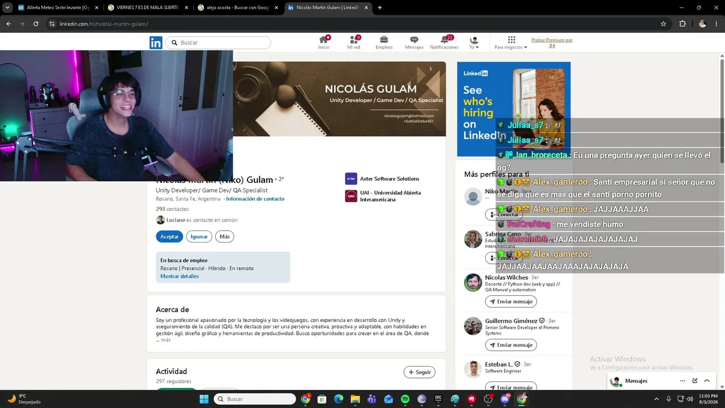Open the Chrome three-dot menu
Image resolution: width=725 pixels, height=408 pixels.
coord(717,24)
